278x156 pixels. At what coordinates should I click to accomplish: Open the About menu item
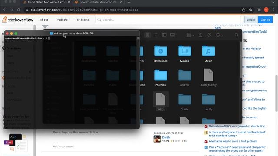pyautogui.click(x=44, y=19)
